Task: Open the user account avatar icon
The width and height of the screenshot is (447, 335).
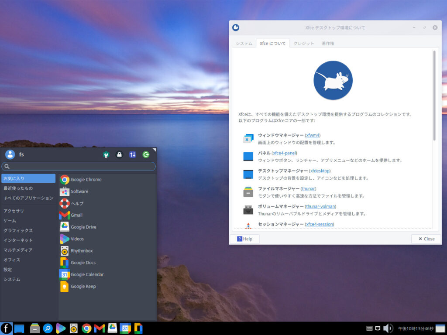Action: coord(10,154)
